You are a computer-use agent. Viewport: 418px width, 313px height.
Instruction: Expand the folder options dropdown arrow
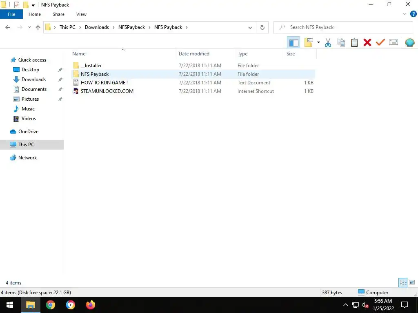[x=318, y=42]
